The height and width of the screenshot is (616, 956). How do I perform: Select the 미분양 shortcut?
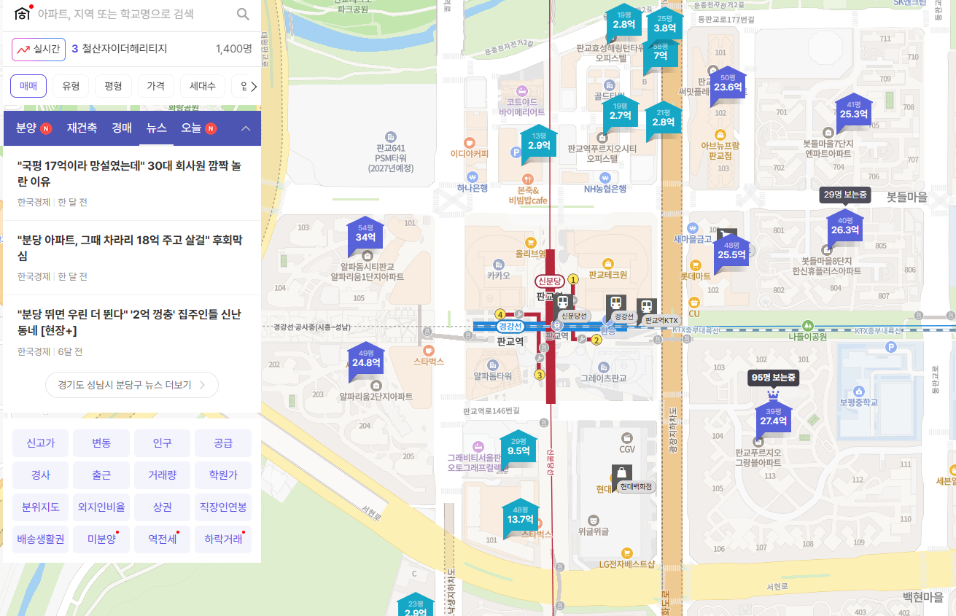pyautogui.click(x=101, y=539)
